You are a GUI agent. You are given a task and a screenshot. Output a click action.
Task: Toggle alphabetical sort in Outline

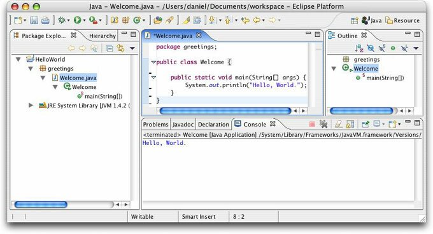click(x=359, y=48)
